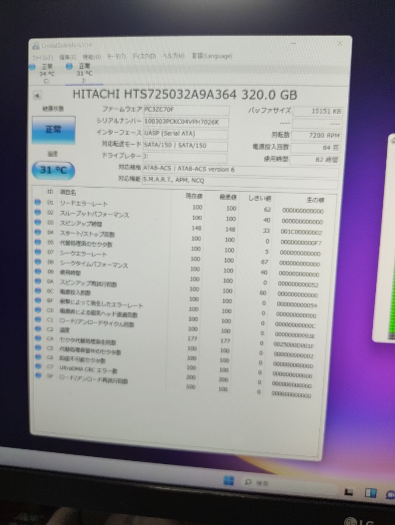This screenshot has width=395, height=525.
Task: Click the status dot for 0C 電源投入回数
Action: [x=38, y=291]
